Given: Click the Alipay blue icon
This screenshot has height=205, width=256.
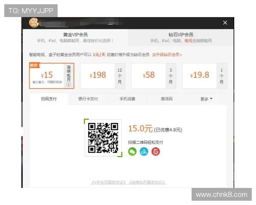Looking at the screenshot, I should (144, 152).
